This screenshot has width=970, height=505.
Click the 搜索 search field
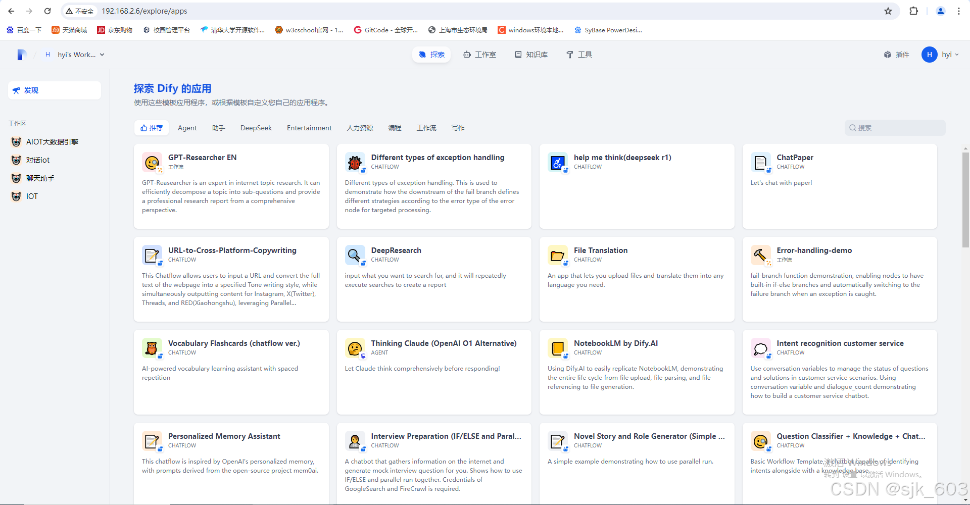895,128
